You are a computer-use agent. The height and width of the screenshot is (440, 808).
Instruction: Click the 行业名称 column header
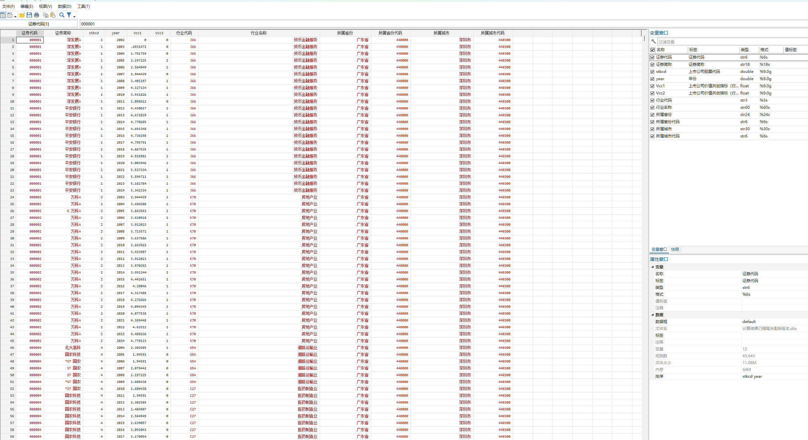[258, 33]
